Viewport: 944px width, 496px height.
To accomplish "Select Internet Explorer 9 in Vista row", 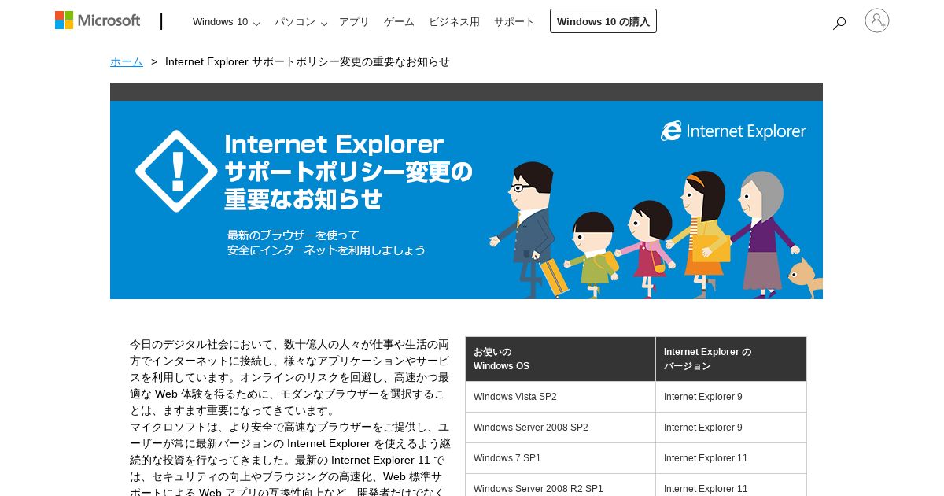I will [x=731, y=397].
